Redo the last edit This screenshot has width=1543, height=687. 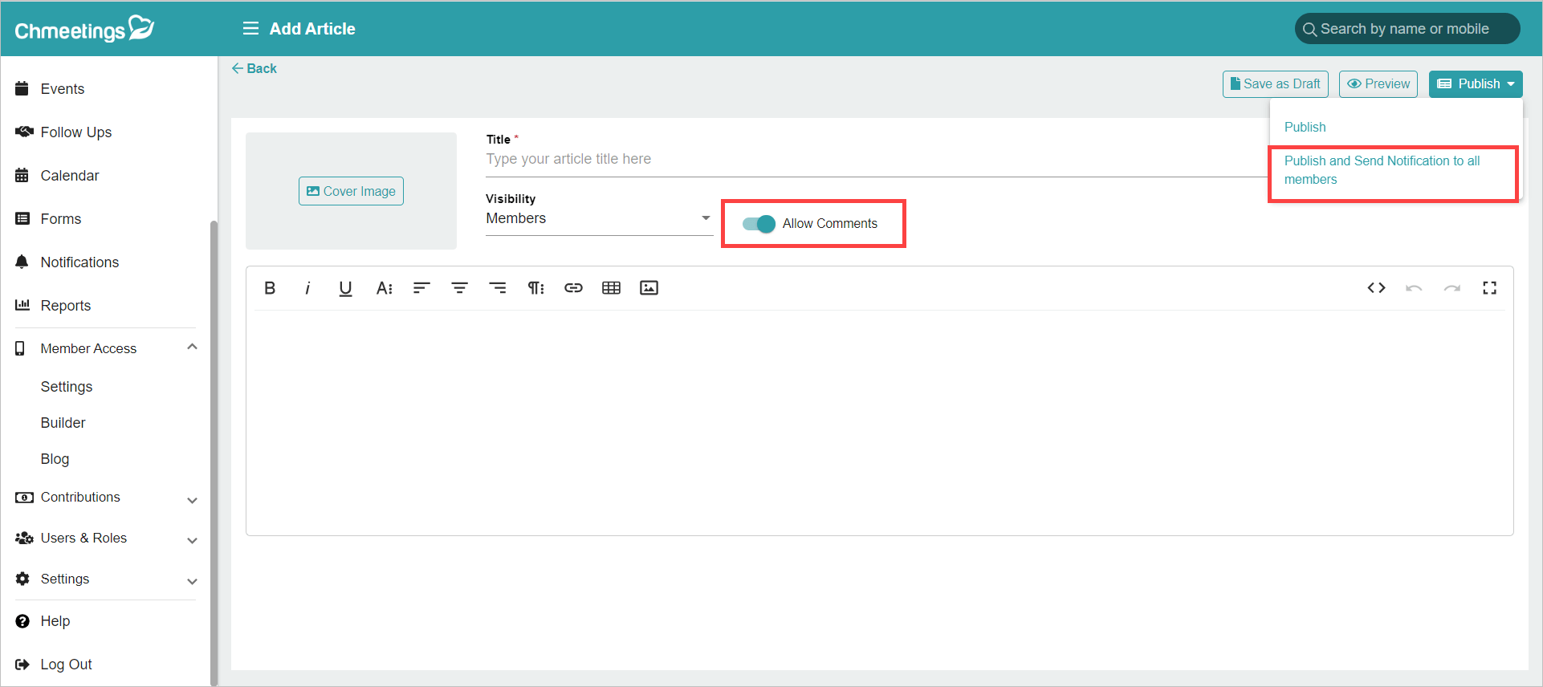[x=1451, y=288]
